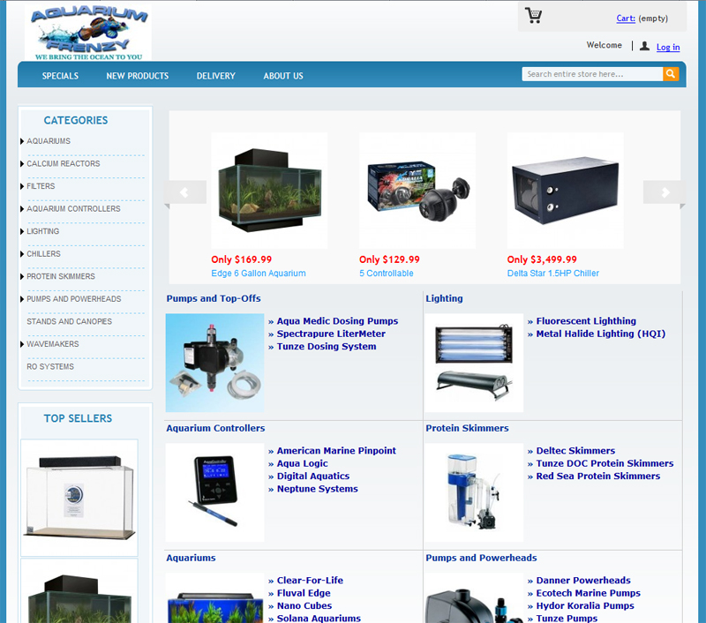The width and height of the screenshot is (706, 623).
Task: Open Nano Cubes link
Action: [304, 605]
